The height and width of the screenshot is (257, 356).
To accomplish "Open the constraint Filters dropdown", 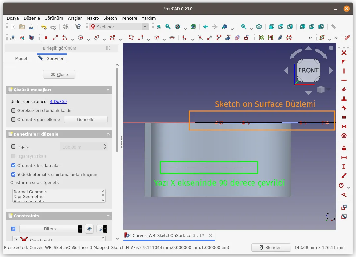I will click(x=80, y=229).
